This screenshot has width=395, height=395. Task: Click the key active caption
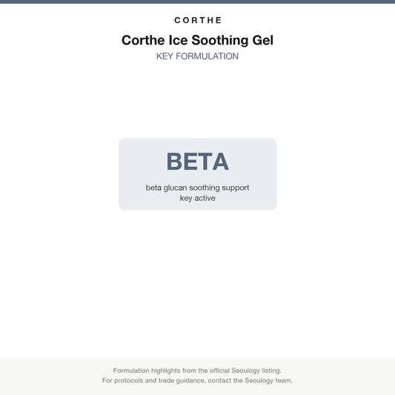click(197, 198)
